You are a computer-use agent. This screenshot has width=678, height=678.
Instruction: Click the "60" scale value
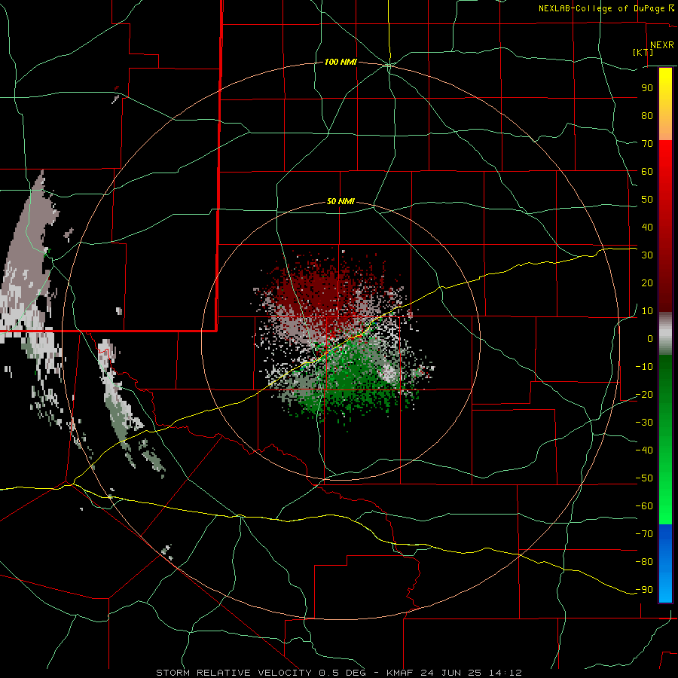pyautogui.click(x=647, y=171)
